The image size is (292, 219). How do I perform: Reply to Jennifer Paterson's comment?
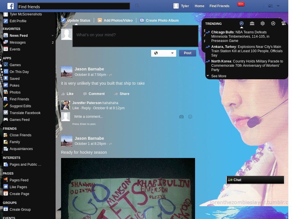click(86, 108)
